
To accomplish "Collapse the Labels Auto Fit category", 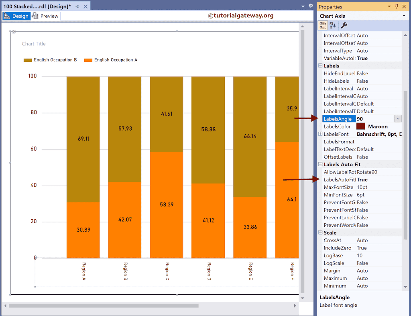I will [x=320, y=165].
